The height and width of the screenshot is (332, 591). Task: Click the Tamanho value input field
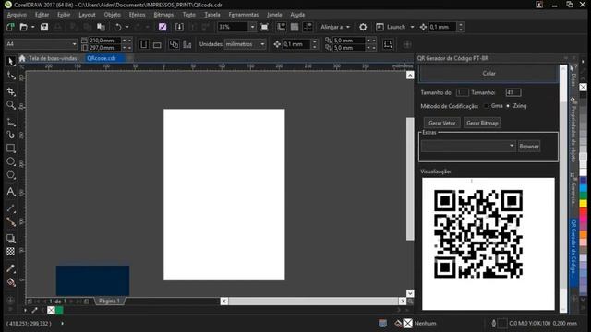point(513,92)
